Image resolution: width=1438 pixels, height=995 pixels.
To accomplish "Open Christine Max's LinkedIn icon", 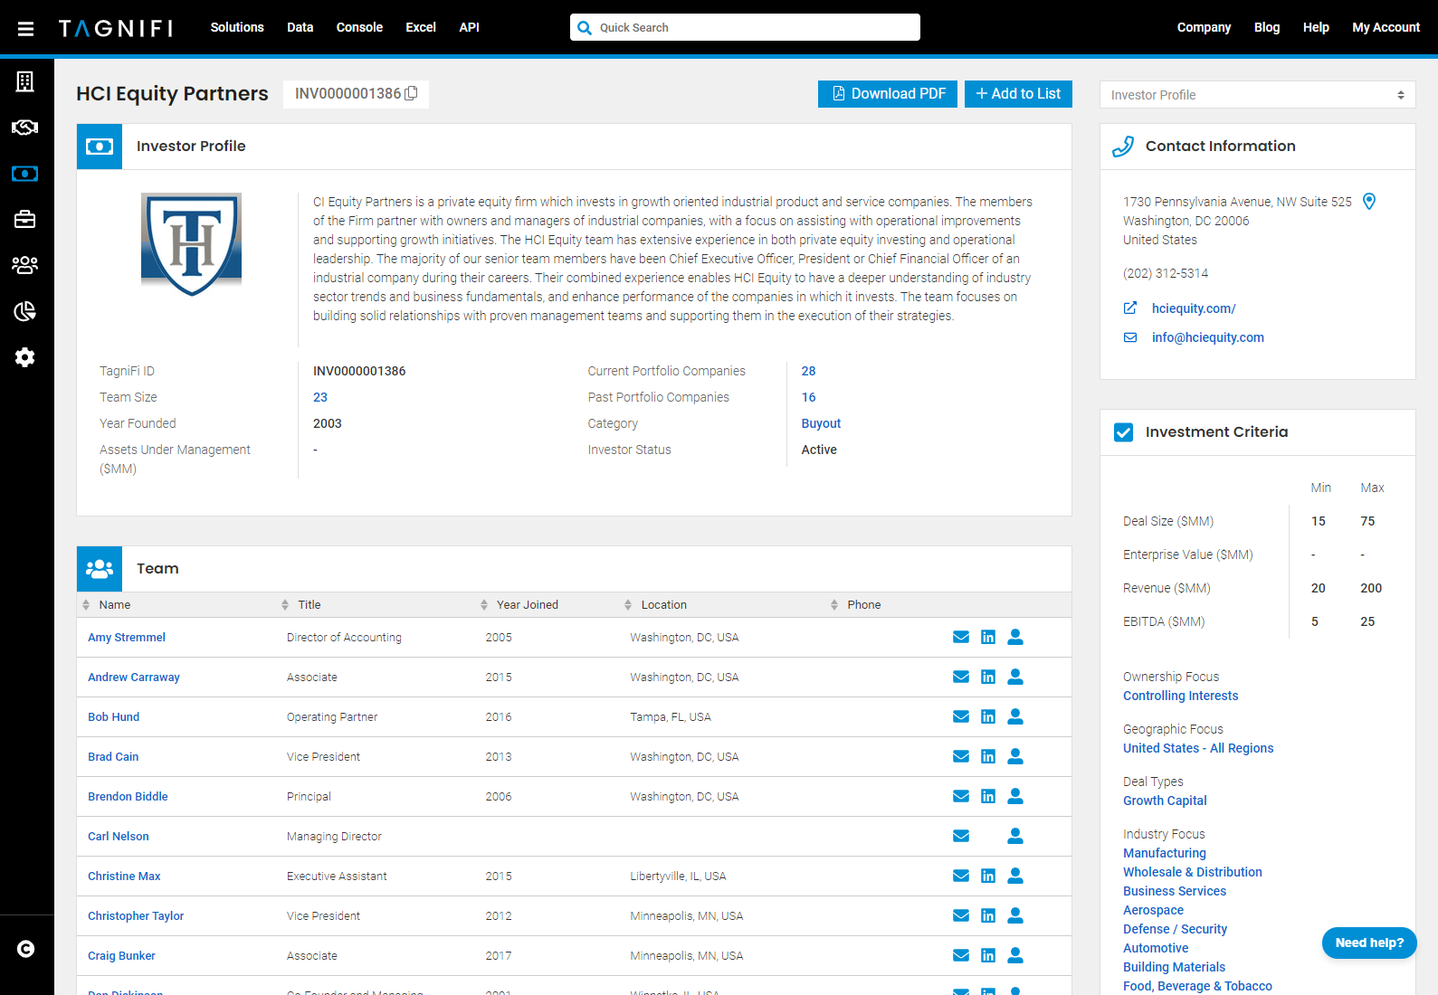I will [988, 876].
